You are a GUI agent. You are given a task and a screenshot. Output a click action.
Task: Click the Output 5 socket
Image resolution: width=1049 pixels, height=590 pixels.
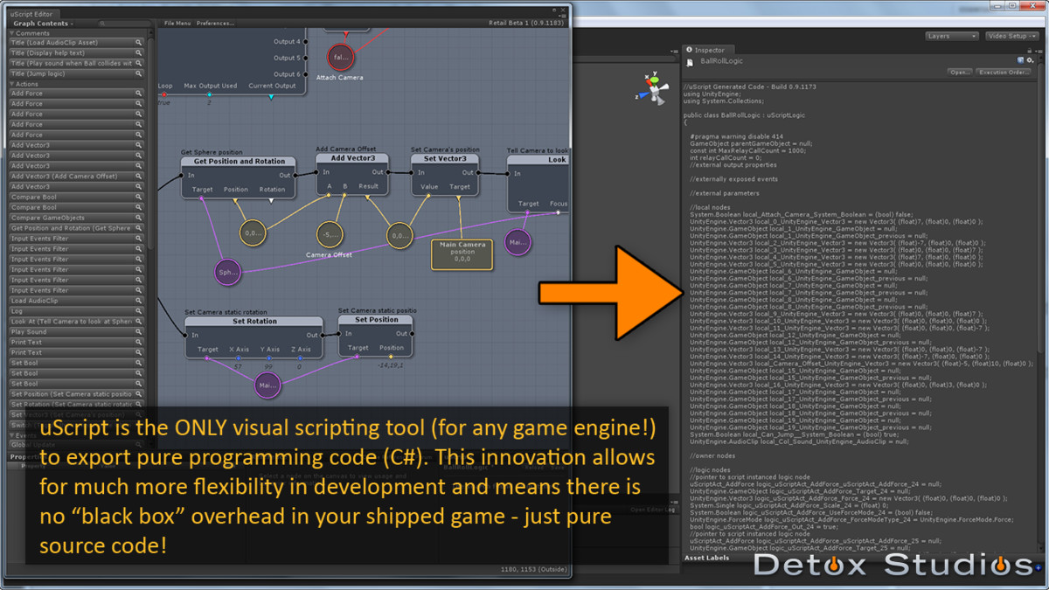point(304,58)
